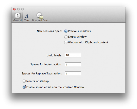Viewport: 137px width, 109px height.
Task: Click the Undo levels input field
Action: [x=73, y=55]
